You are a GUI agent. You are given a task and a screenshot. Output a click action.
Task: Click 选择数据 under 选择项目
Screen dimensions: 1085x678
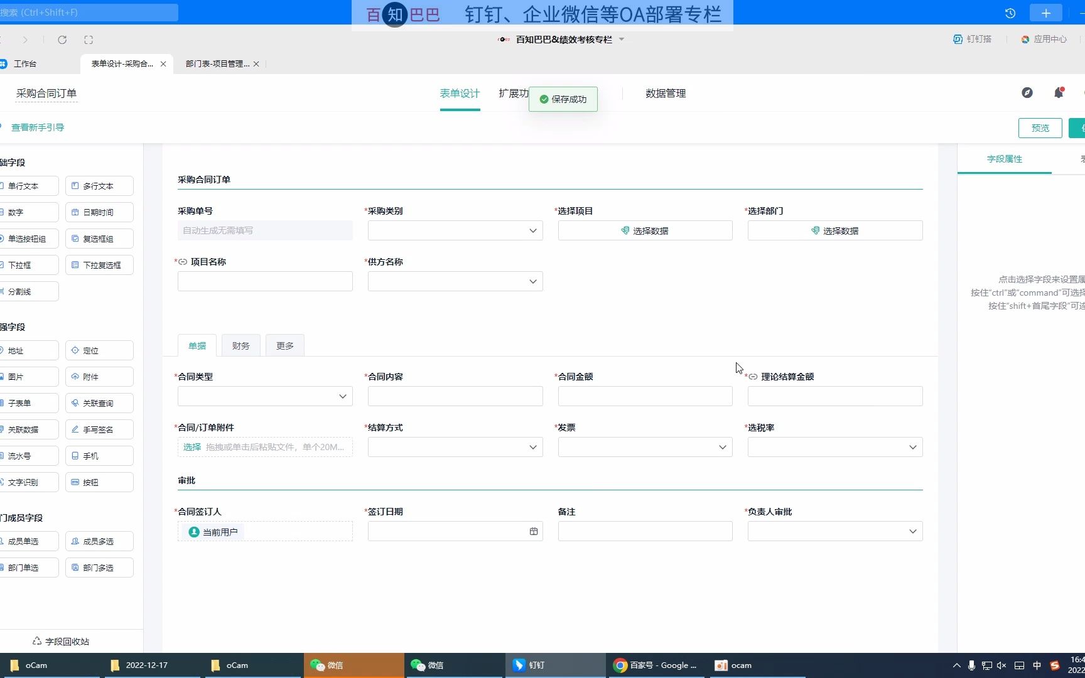pyautogui.click(x=645, y=230)
